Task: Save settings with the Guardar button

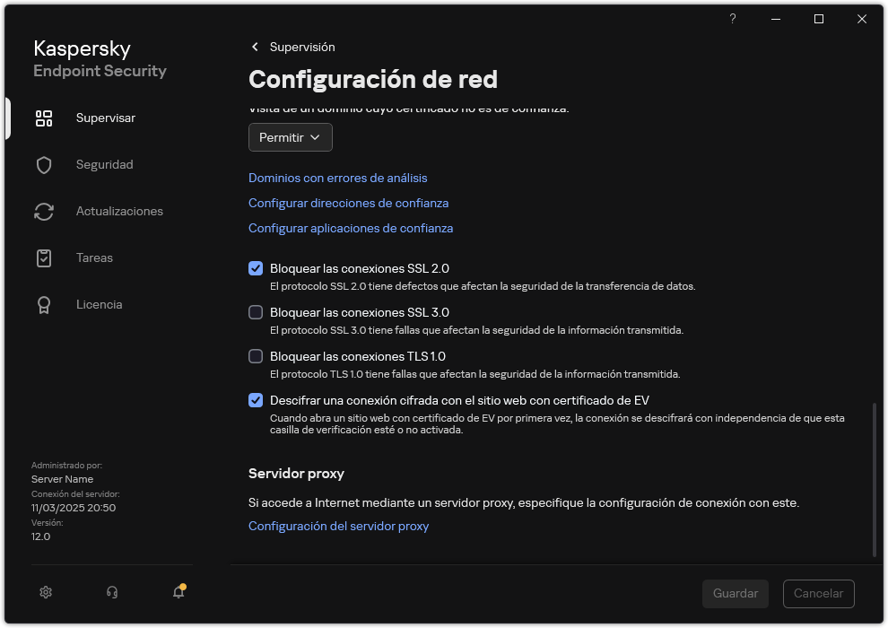Action: tap(735, 593)
